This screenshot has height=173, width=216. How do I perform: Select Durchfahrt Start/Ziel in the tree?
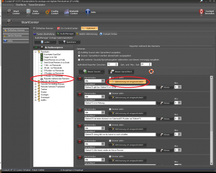click(x=52, y=55)
